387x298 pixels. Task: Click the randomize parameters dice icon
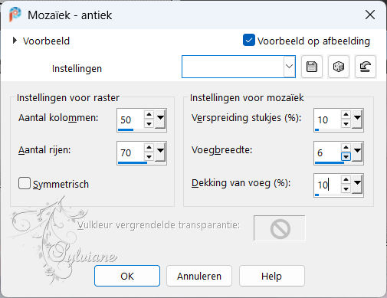coord(339,67)
